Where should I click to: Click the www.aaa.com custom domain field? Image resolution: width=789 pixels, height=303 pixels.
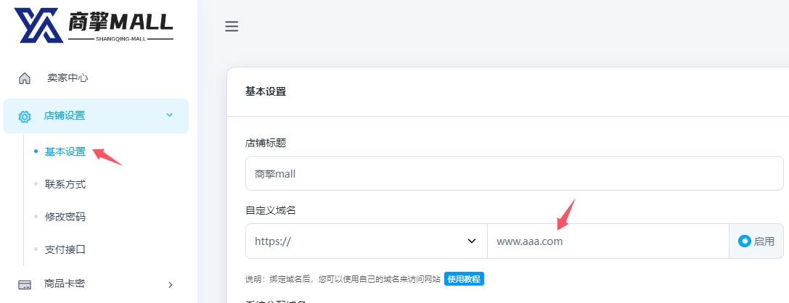[x=607, y=241]
